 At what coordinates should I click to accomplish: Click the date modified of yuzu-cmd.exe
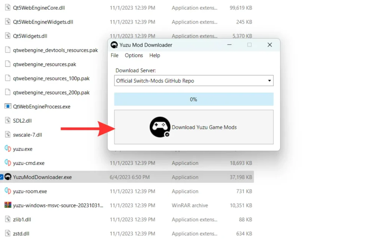[x=132, y=163]
